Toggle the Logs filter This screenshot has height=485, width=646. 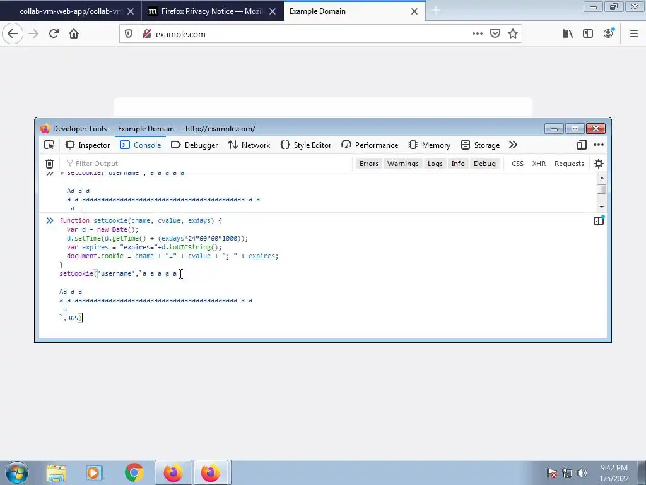coord(435,164)
